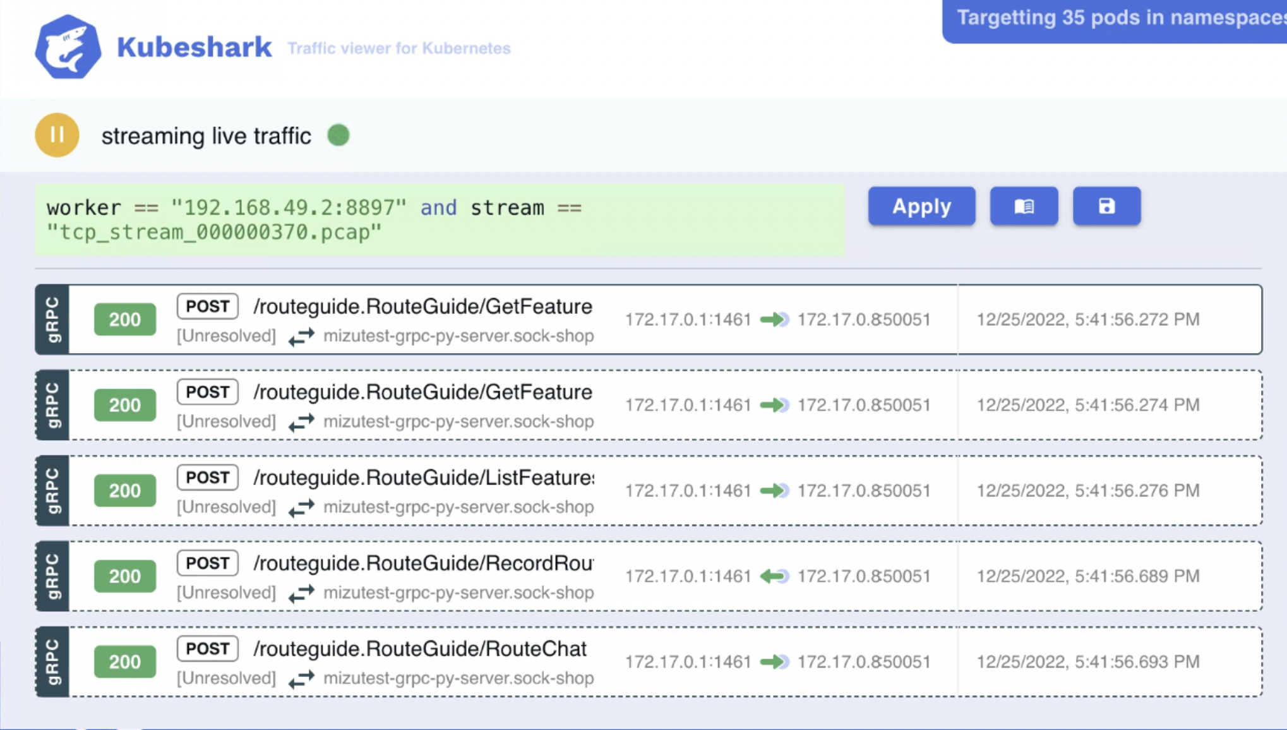Click the Traffic viewer for Kubernetes tagline
1287x730 pixels.
399,49
